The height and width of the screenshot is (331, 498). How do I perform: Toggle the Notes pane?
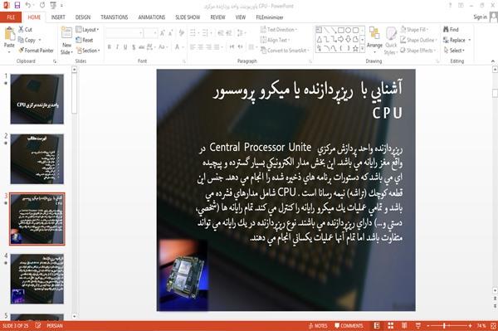pyautogui.click(x=318, y=325)
